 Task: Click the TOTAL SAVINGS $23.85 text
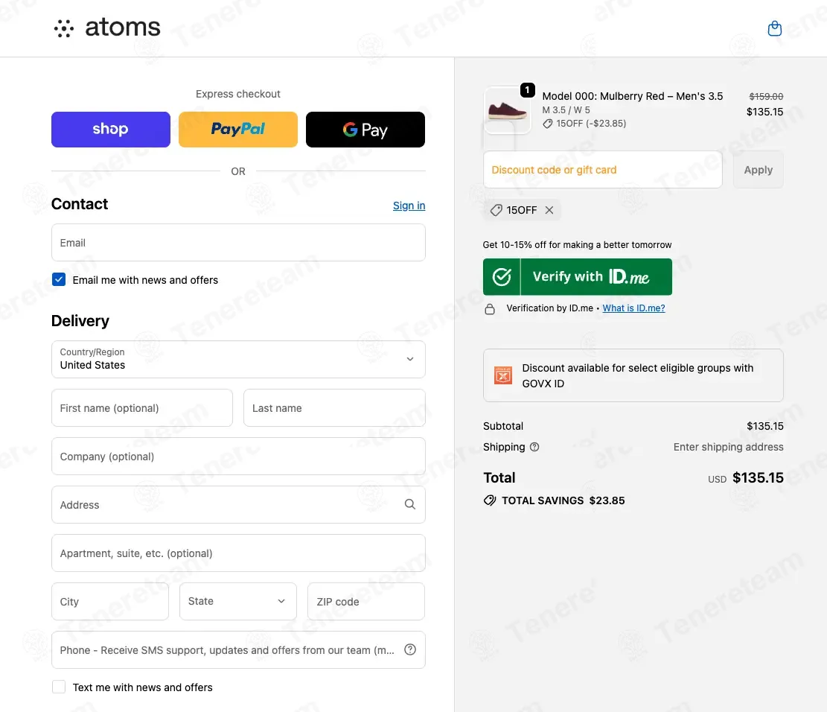pyautogui.click(x=563, y=500)
